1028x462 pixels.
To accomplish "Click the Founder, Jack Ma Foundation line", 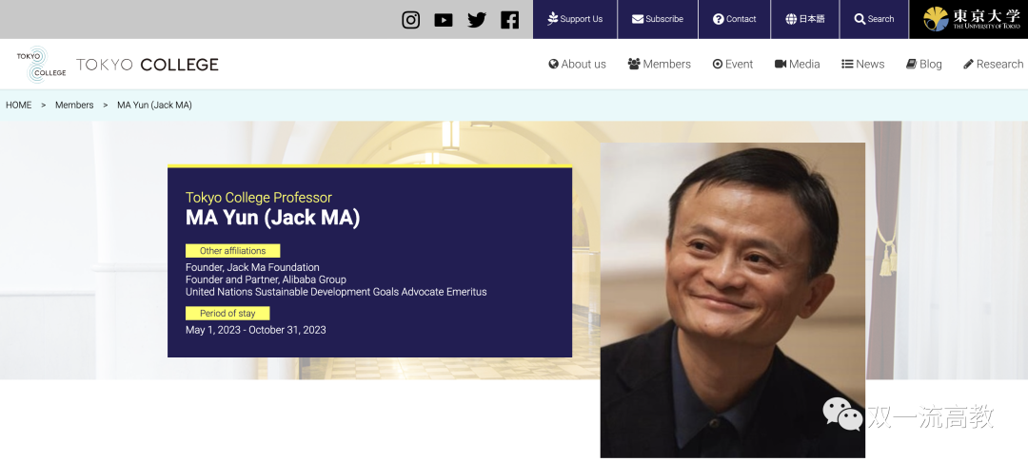I will (x=252, y=268).
